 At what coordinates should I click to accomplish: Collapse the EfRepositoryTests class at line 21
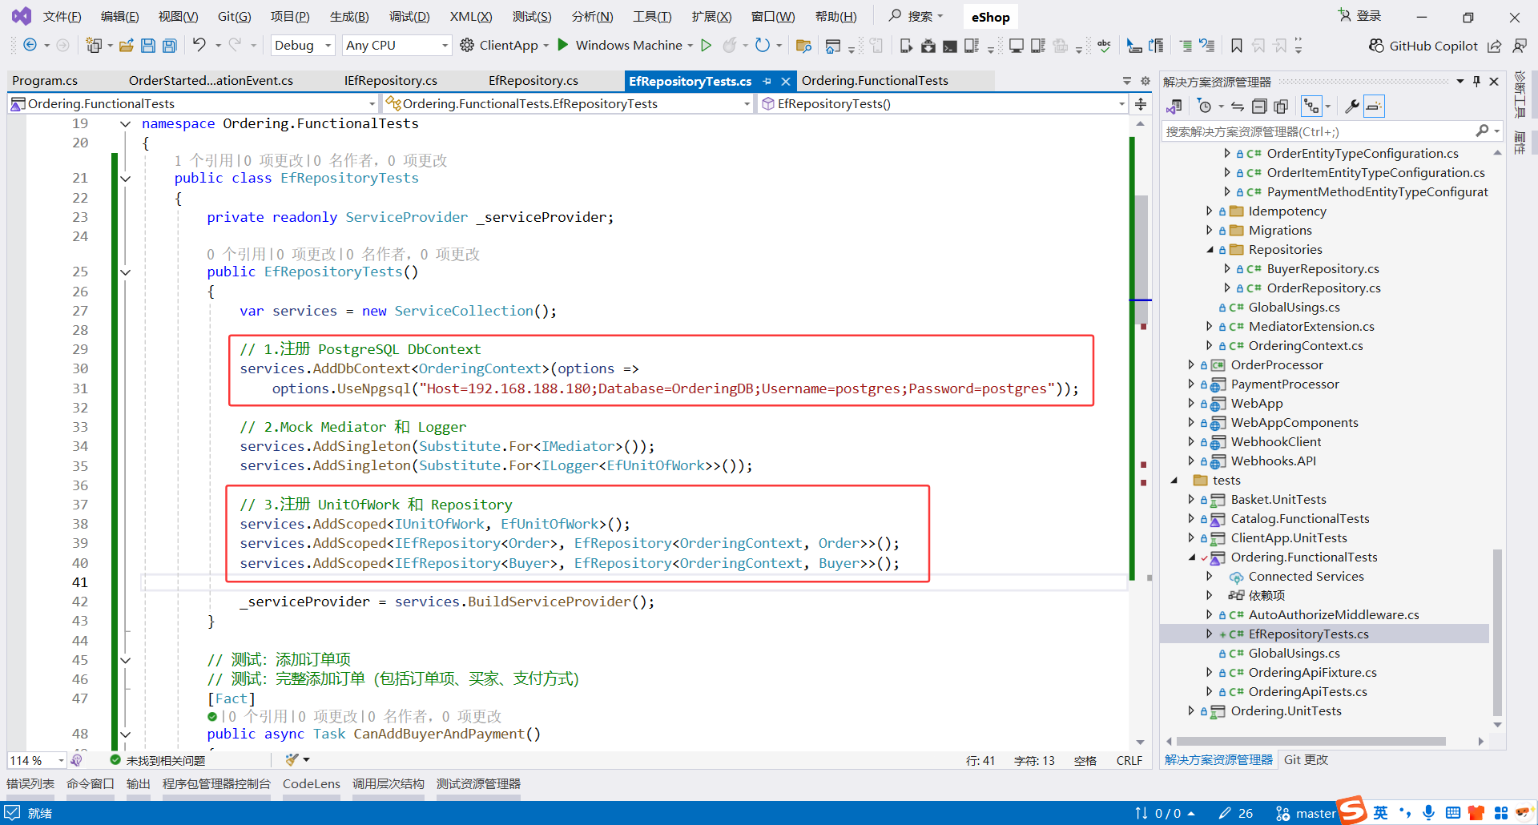pyautogui.click(x=125, y=178)
